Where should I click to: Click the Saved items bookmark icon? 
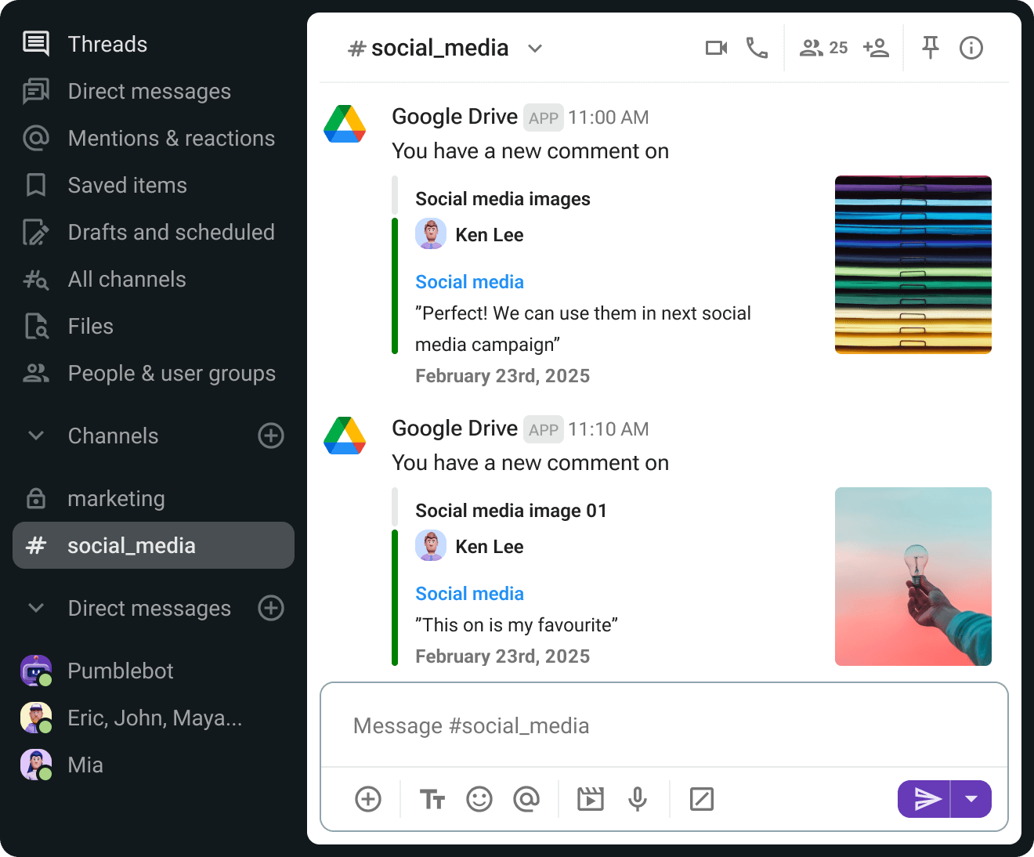(x=36, y=185)
